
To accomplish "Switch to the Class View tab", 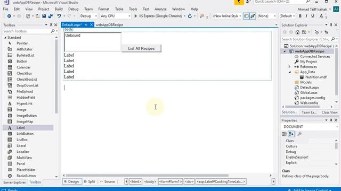I will tap(329, 112).
